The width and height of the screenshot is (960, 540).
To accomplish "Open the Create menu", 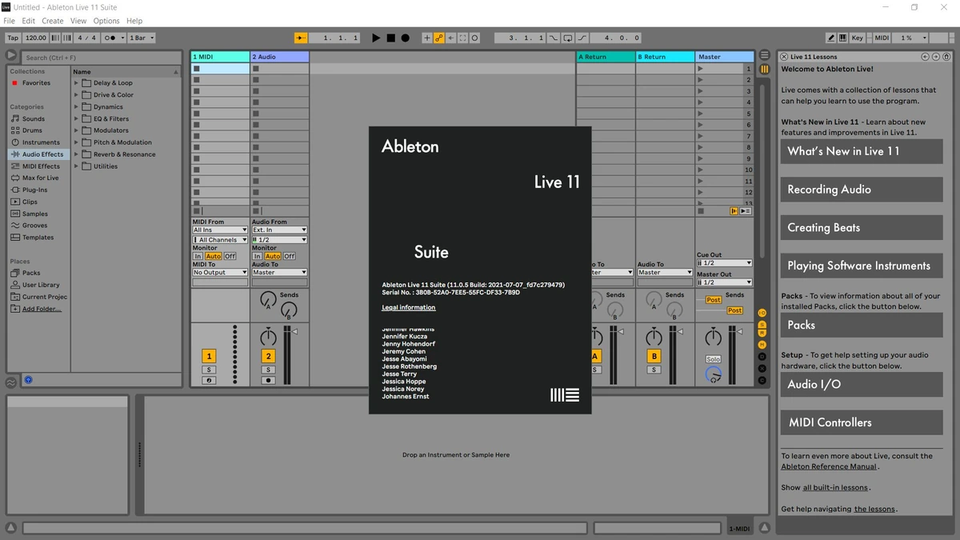I will tap(53, 21).
